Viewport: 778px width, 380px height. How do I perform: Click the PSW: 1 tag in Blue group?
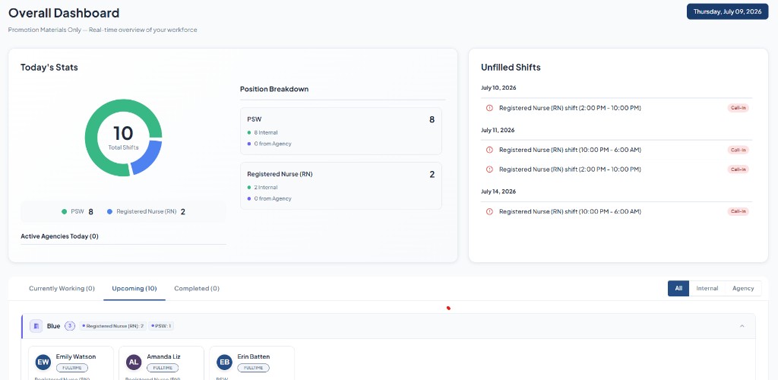click(x=161, y=326)
